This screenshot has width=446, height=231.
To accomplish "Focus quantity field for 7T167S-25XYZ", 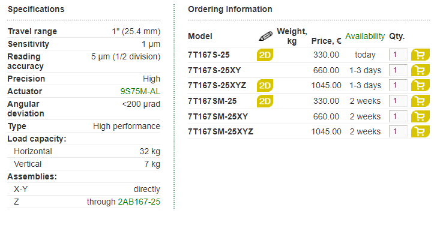I will [398, 85].
